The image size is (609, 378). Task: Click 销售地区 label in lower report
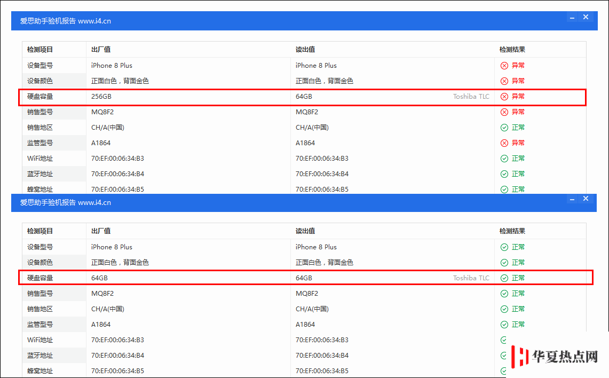pyautogui.click(x=40, y=309)
